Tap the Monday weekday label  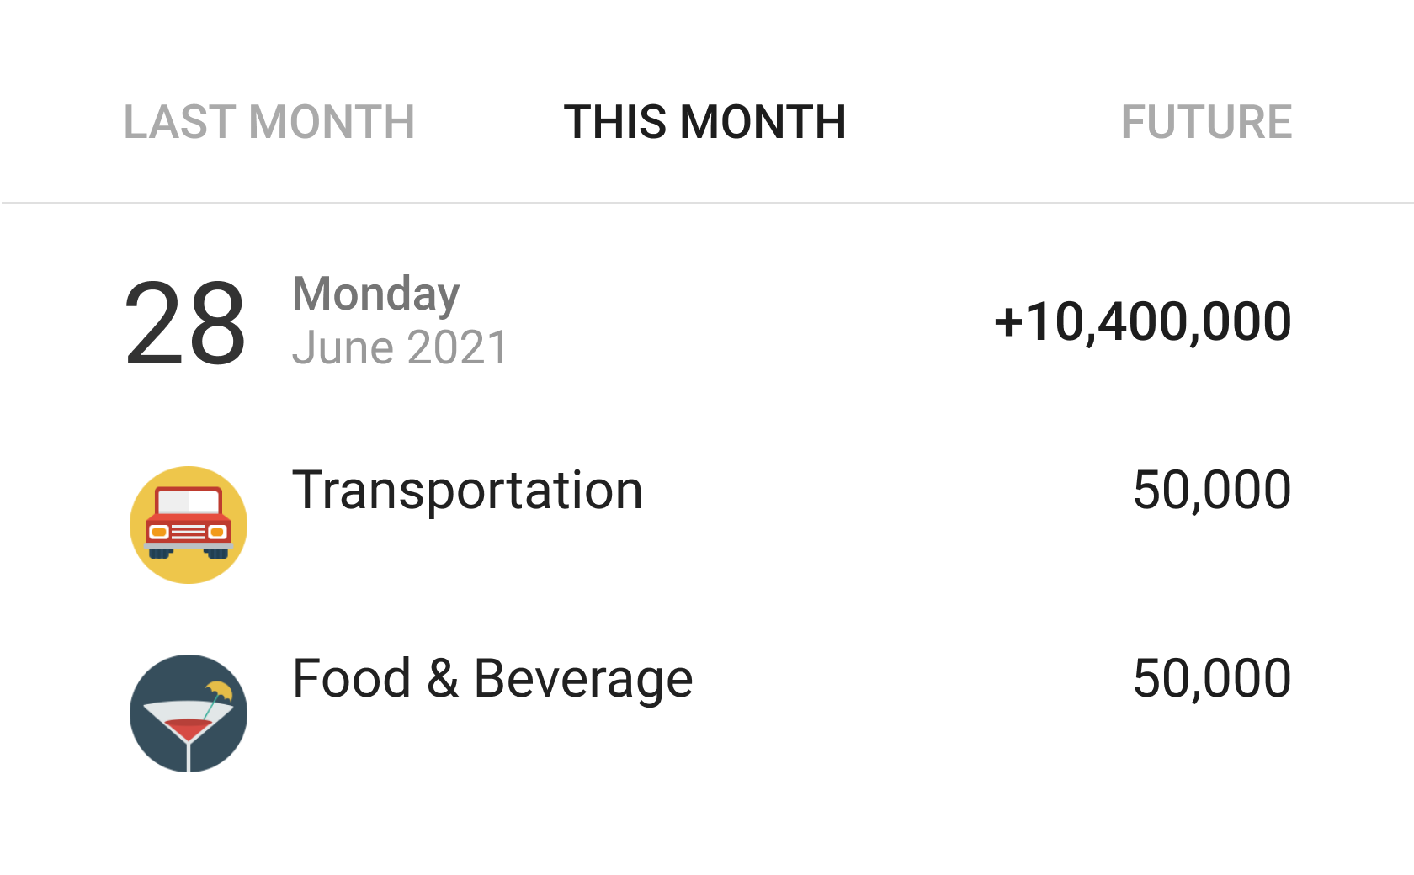(x=375, y=294)
